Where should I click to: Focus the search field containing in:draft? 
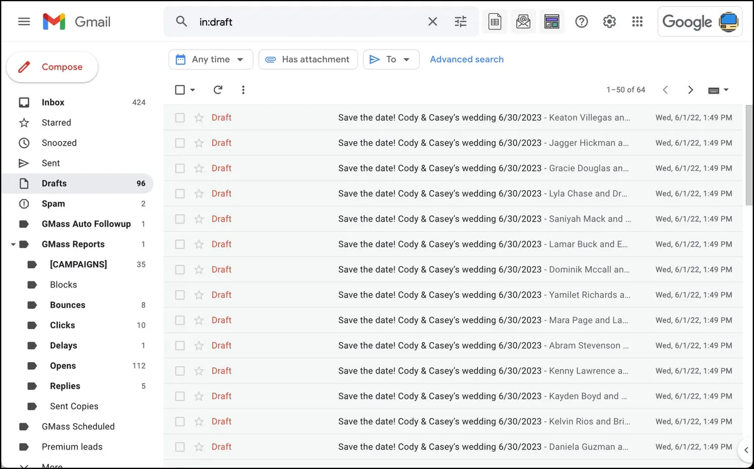pos(308,22)
